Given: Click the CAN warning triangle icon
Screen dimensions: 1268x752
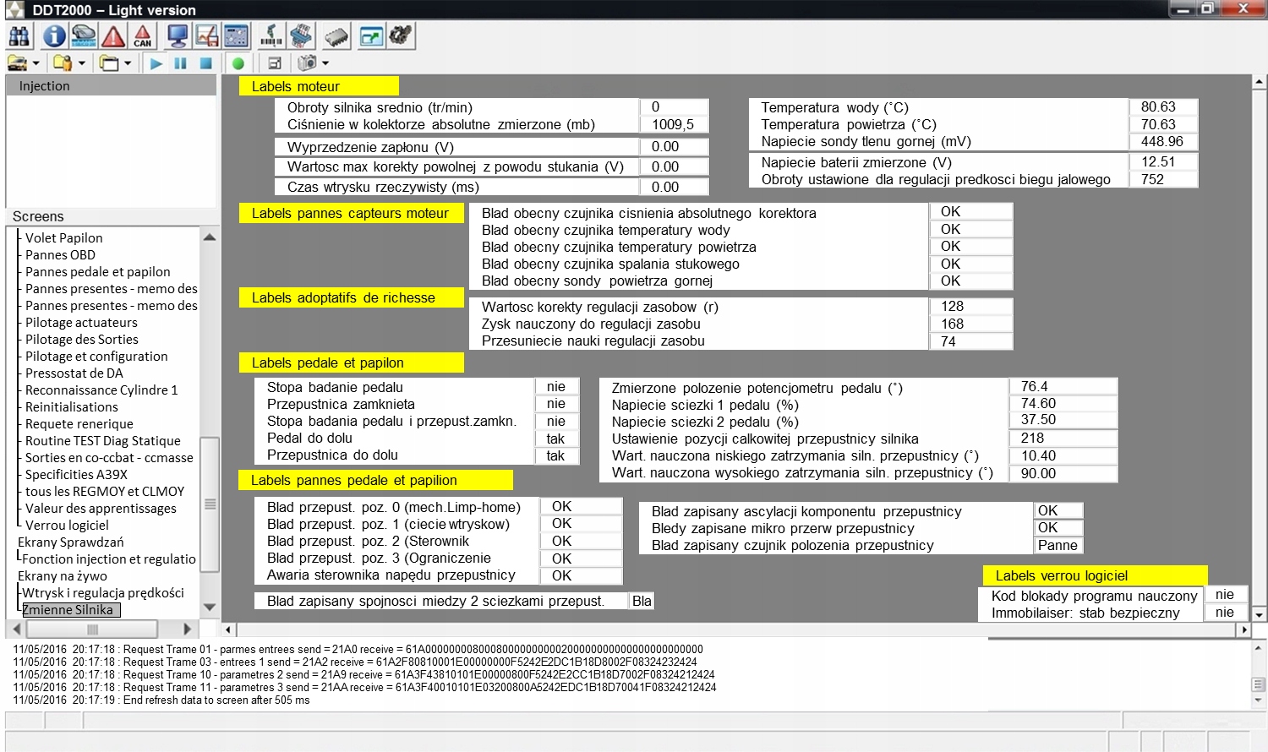Looking at the screenshot, I should pos(142,36).
